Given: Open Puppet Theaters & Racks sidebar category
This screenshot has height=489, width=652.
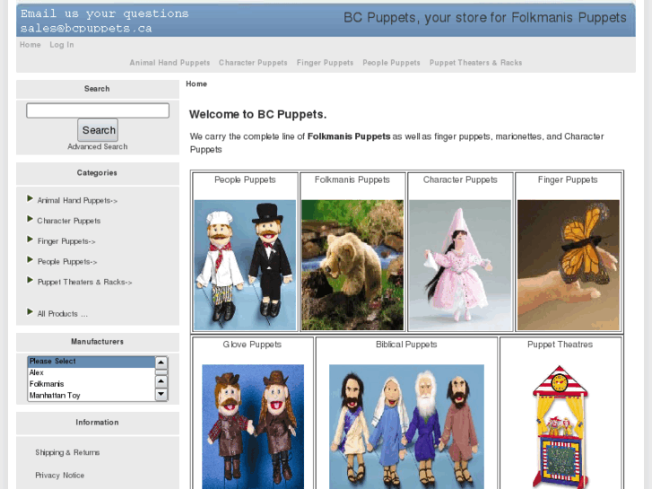Looking at the screenshot, I should (84, 282).
